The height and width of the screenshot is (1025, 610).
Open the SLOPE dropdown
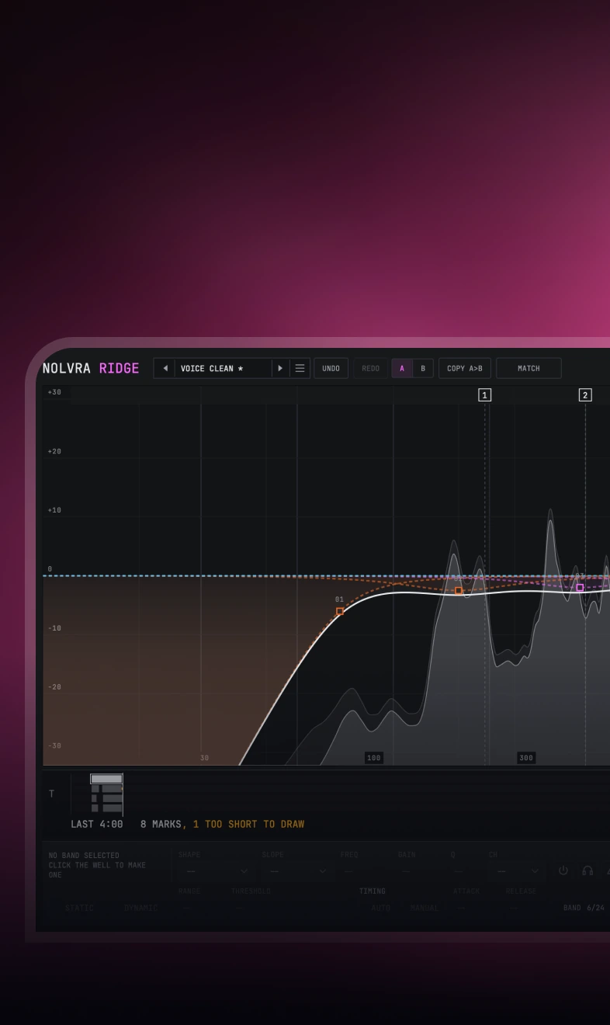[297, 871]
